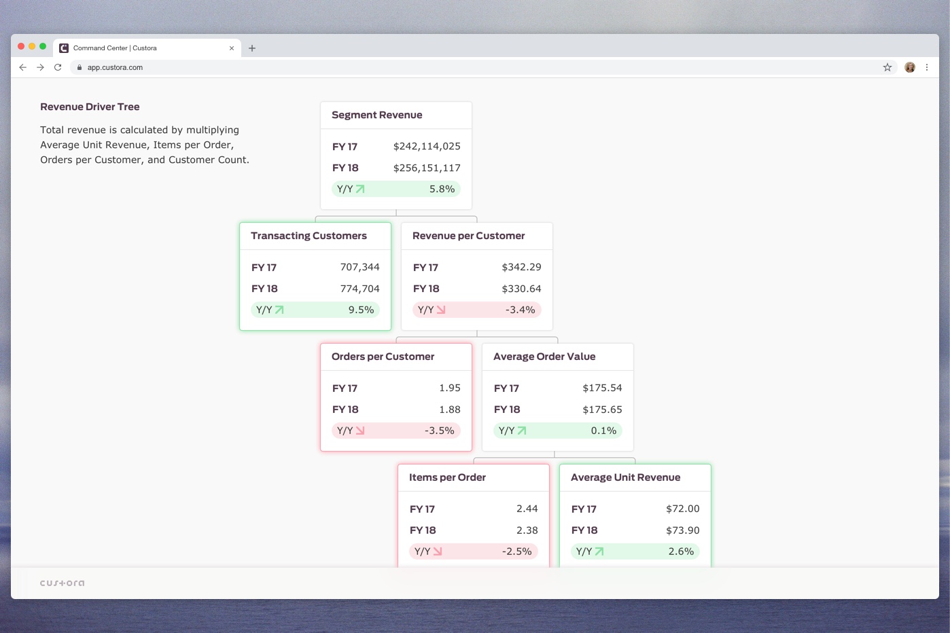Click the description starting 'Total revenue is calculated'
Image resolution: width=950 pixels, height=633 pixels.
[145, 145]
